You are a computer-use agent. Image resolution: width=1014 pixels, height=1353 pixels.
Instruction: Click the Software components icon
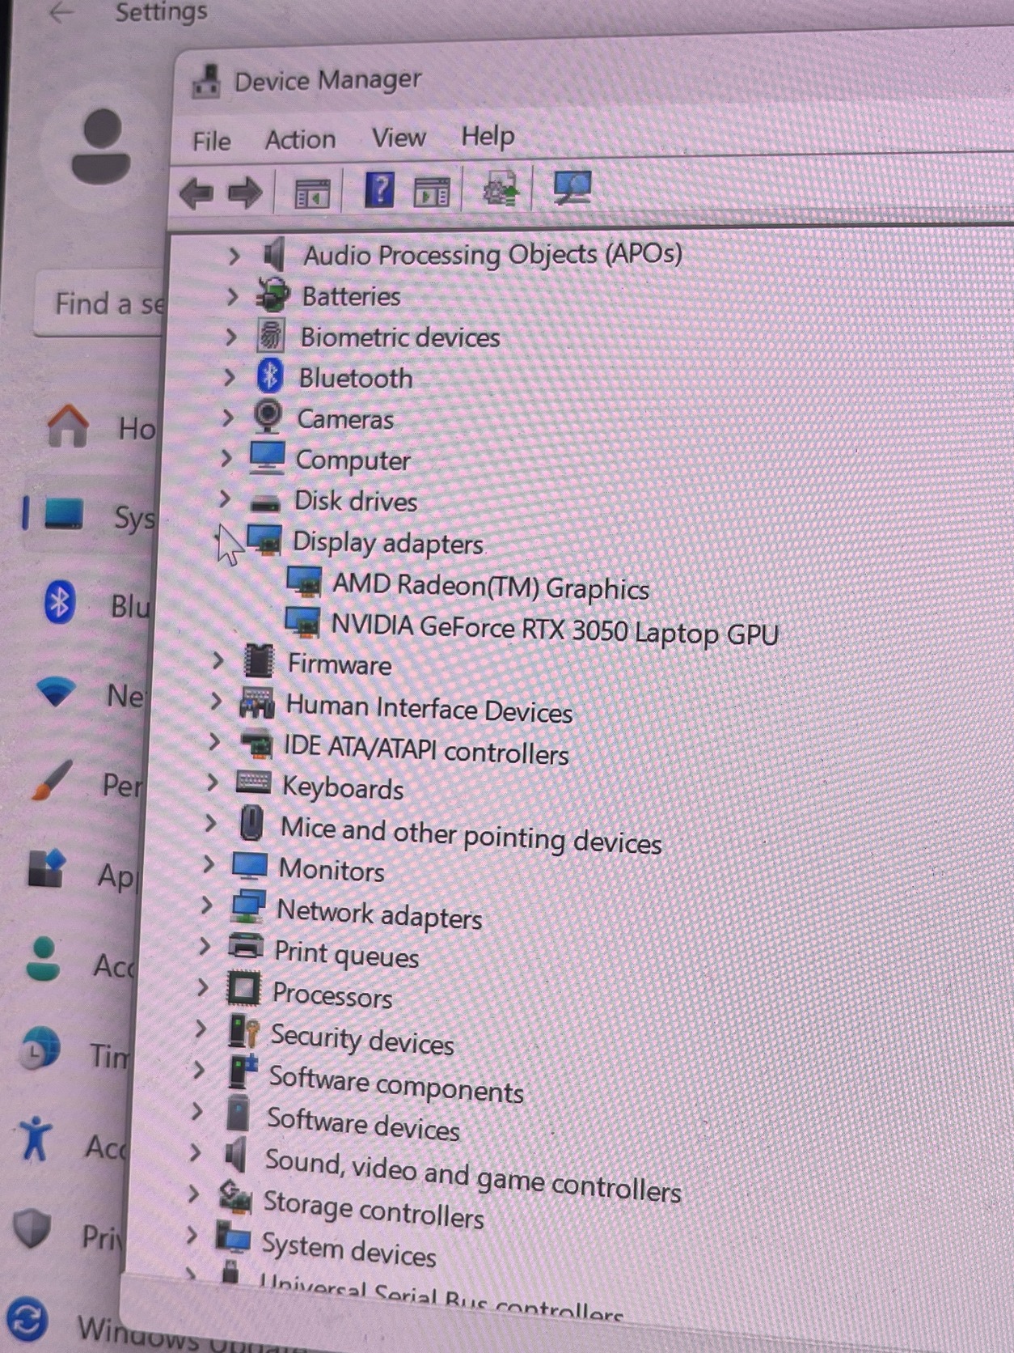[x=243, y=1072]
